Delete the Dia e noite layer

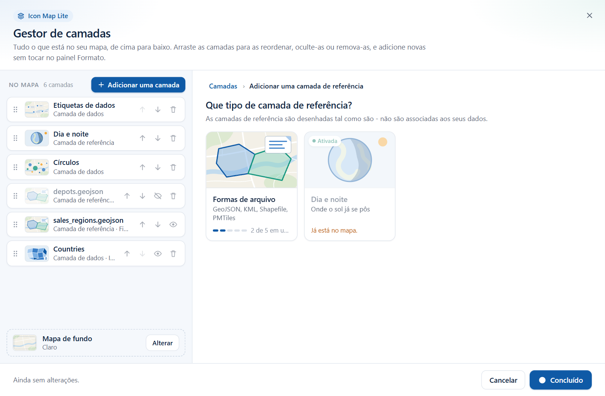pyautogui.click(x=173, y=138)
